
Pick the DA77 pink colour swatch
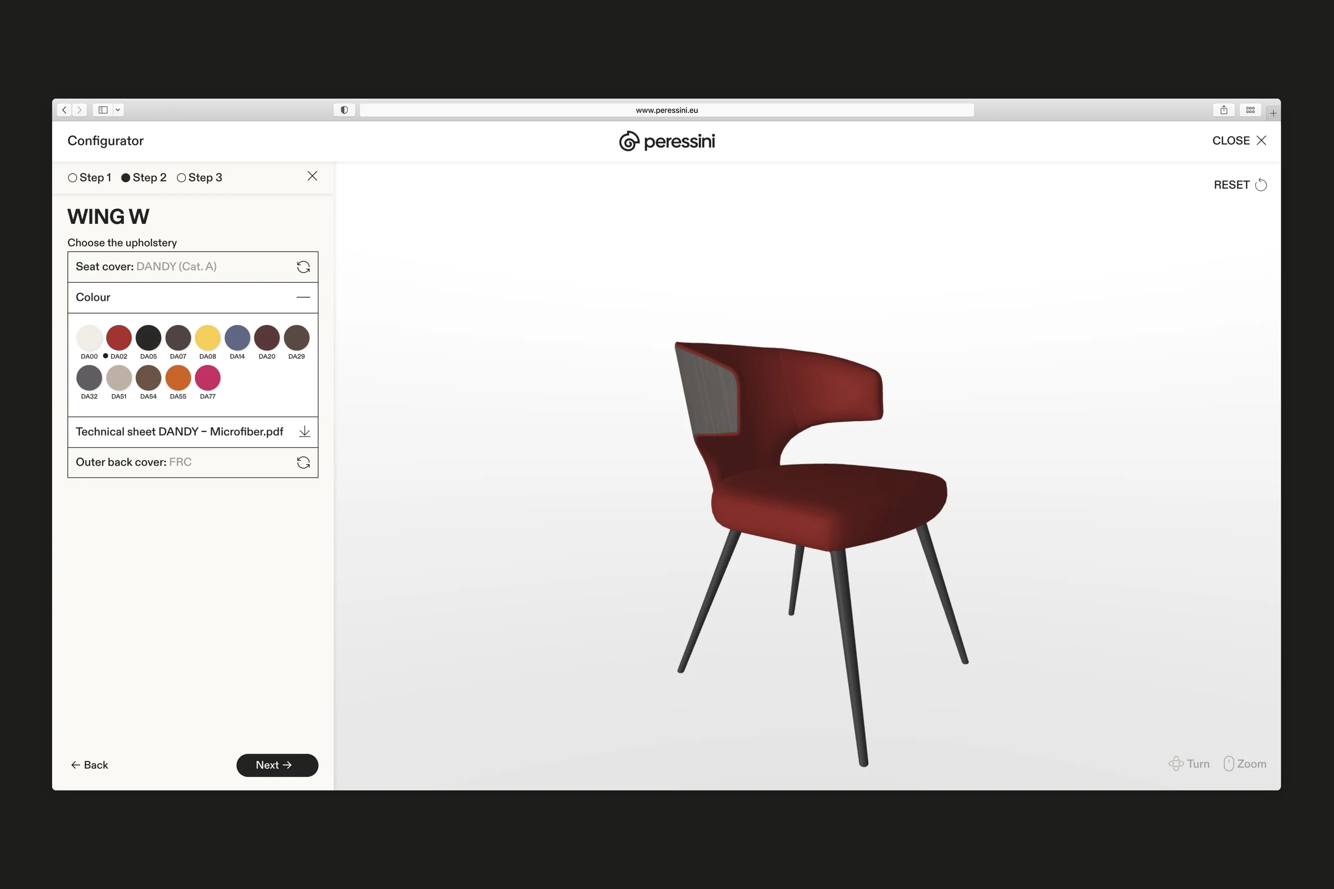point(207,378)
